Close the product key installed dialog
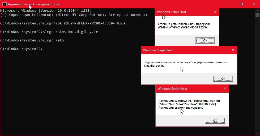 coord(215,12)
